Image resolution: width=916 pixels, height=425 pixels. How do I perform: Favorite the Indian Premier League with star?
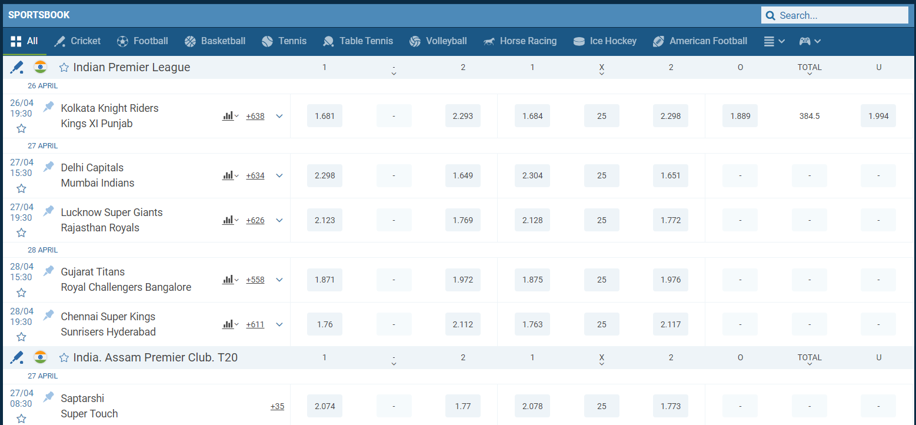64,68
